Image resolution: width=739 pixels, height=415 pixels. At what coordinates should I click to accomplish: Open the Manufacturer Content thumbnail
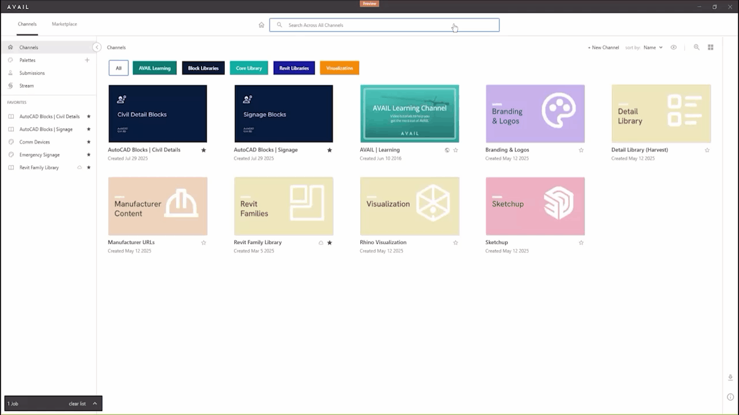158,206
